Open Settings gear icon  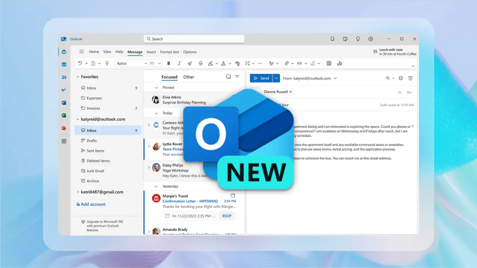370,39
